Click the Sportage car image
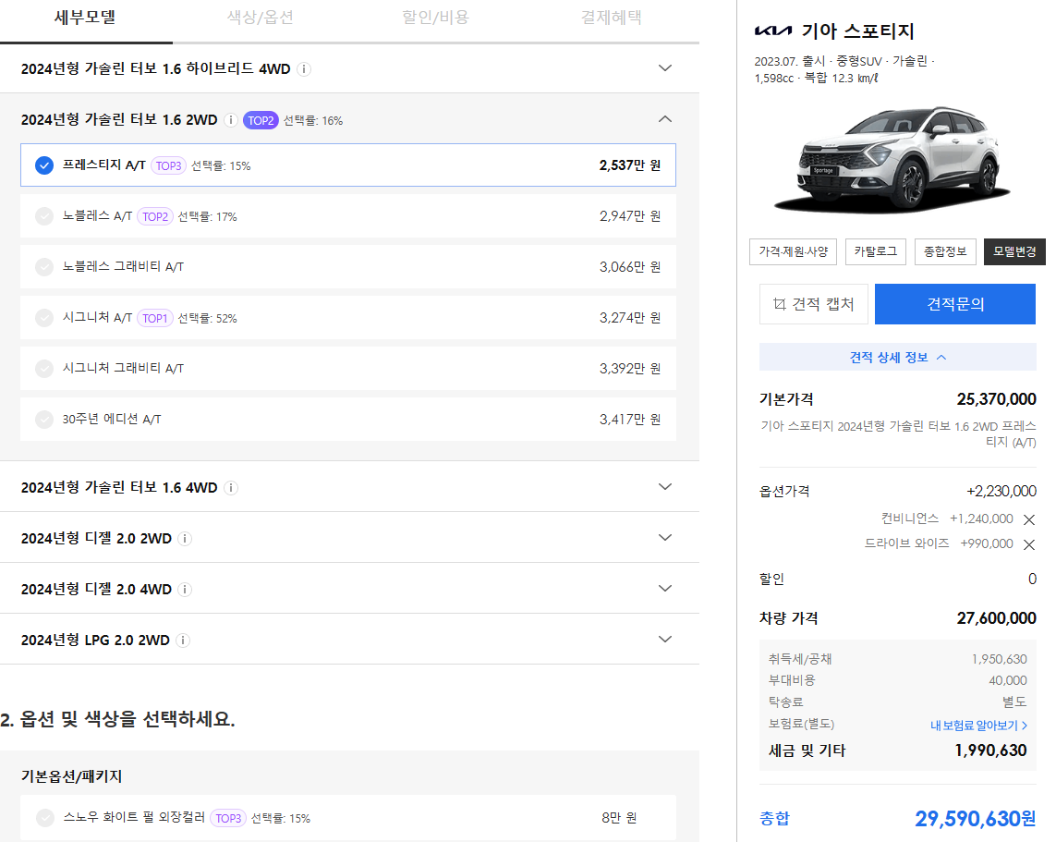The image size is (1056, 842). (893, 159)
